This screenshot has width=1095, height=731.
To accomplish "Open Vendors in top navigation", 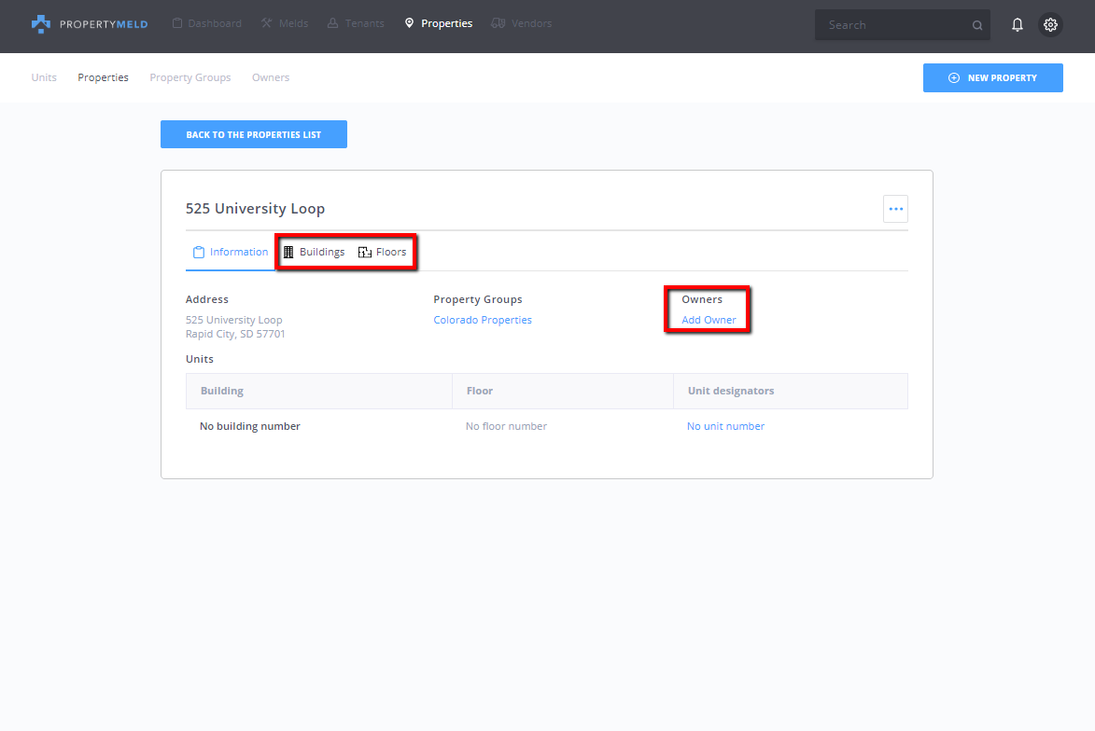I will pos(521,24).
